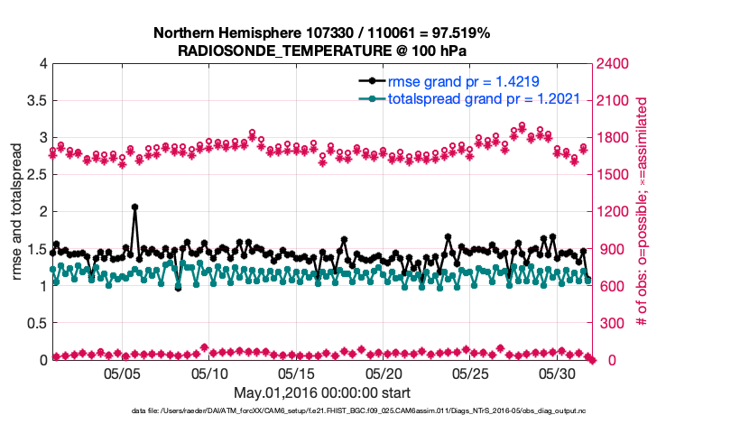Click the rmse spike peak above 2
The image size is (749, 424).
(x=134, y=207)
